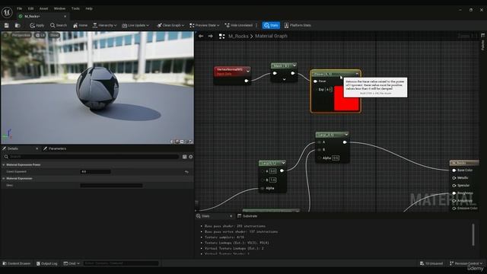The width and height of the screenshot is (487, 274).
Task: Toggle Platform Stats
Action: 298,25
